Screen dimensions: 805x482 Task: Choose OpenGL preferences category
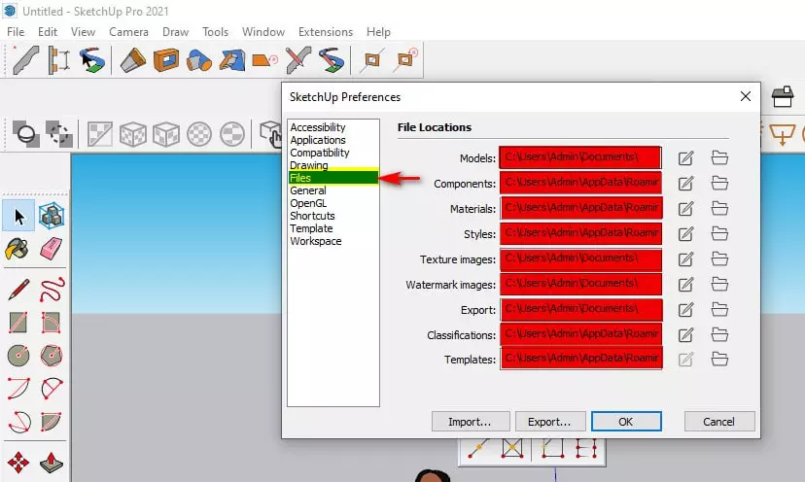(x=308, y=203)
